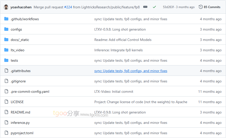Click the README.md file icon
This screenshot has width=226, height=138.
click(x=6, y=112)
